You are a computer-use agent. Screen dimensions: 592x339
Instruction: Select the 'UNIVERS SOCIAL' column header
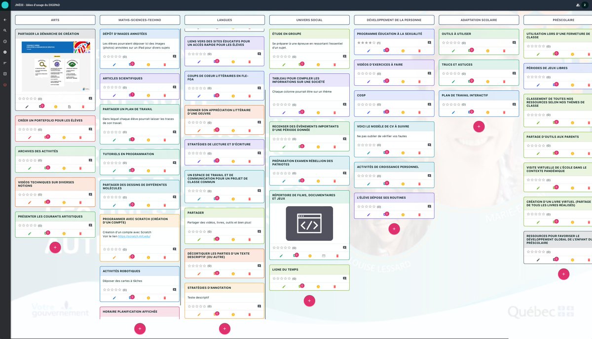point(309,20)
